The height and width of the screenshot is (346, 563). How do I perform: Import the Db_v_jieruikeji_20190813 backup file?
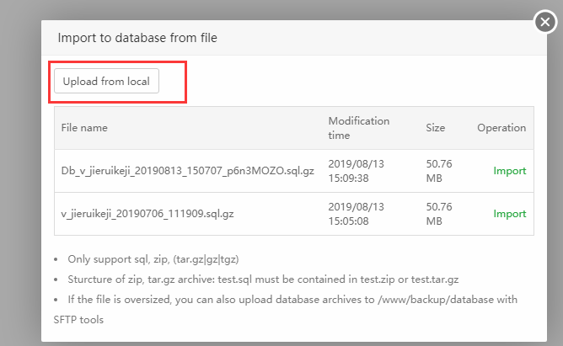(509, 171)
